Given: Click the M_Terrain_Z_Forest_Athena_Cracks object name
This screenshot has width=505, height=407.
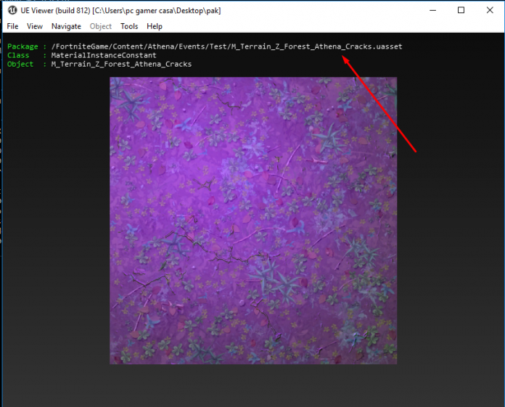Looking at the screenshot, I should pos(121,64).
